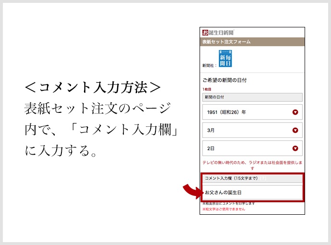Screen dimensions: 331x245
Task: Click the 新聞社： label text
Action: click(209, 64)
